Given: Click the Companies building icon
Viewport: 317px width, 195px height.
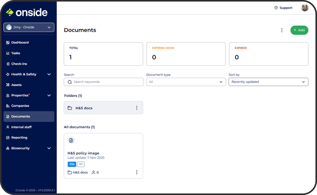Looking at the screenshot, I should 8,106.
